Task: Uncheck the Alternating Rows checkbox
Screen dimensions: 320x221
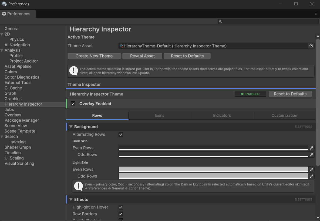Action: [121, 134]
